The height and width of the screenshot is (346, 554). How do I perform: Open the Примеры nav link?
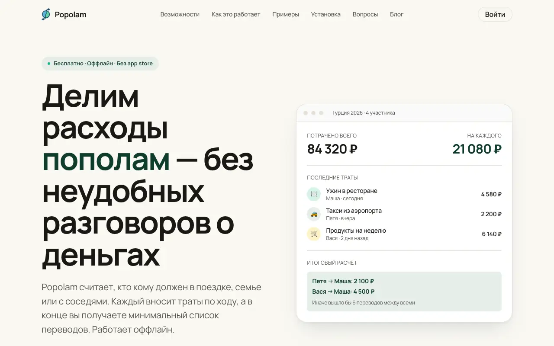(286, 14)
